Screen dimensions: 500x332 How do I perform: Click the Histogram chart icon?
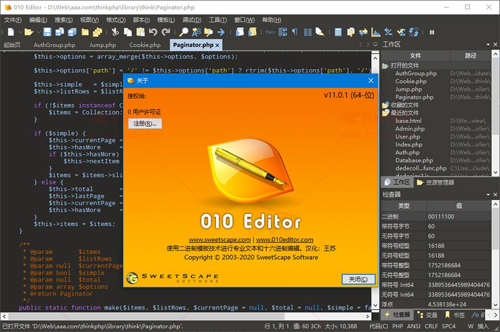tap(376, 32)
